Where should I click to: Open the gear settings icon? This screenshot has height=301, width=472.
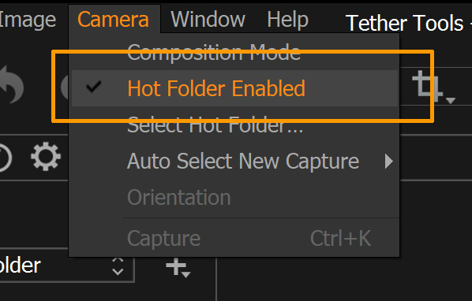pos(46,157)
